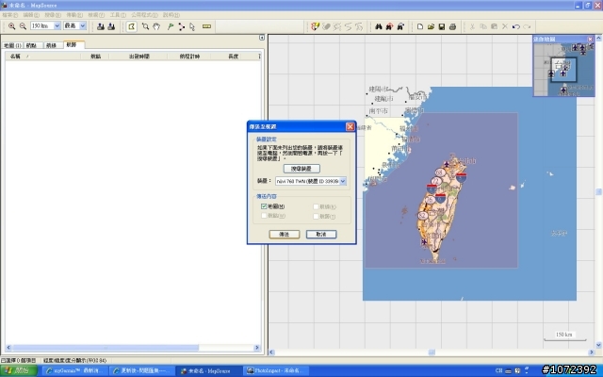Open the 檔案 (File) menu
603x377 pixels.
click(10, 15)
